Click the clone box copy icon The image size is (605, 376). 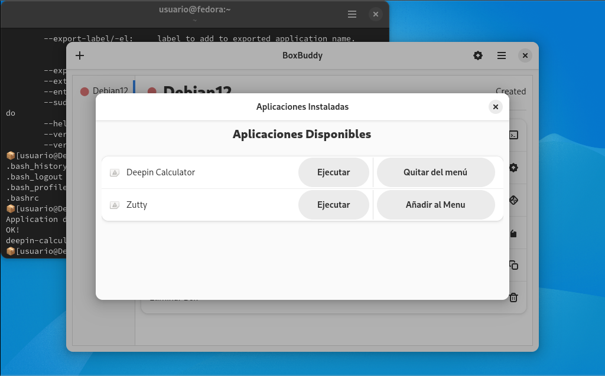513,265
